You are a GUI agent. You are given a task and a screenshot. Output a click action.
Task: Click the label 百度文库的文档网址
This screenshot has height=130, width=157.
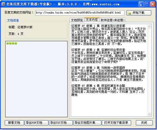pyautogui.click(x=19, y=12)
